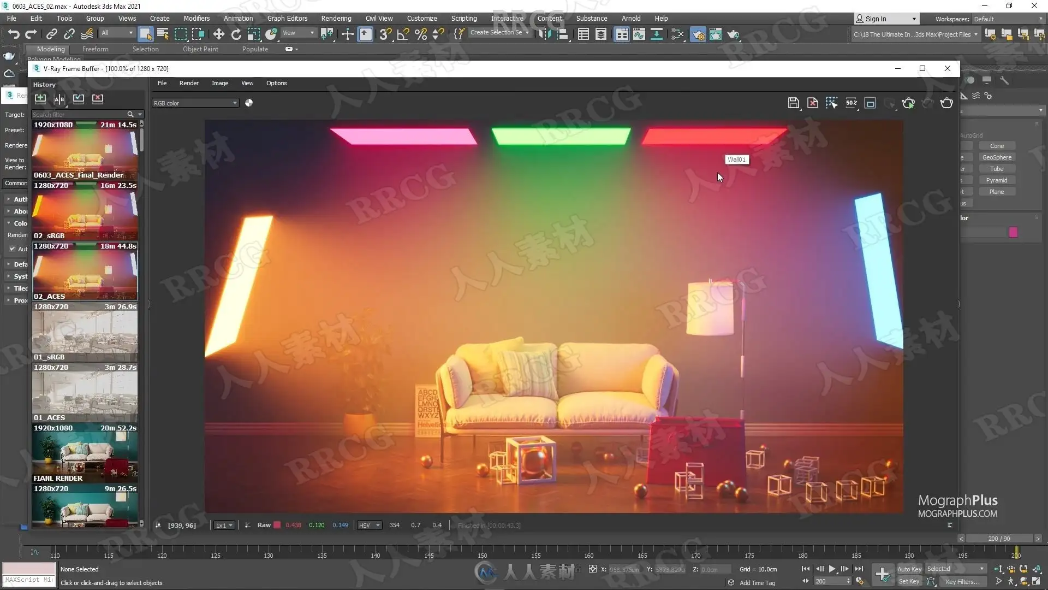Open the RGB color channel dropdown
This screenshot has height=590, width=1048.
(x=195, y=103)
